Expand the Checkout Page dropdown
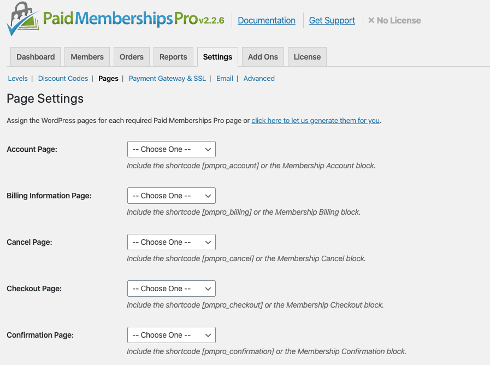Screen dimensions: 490x365 pyautogui.click(x=171, y=289)
